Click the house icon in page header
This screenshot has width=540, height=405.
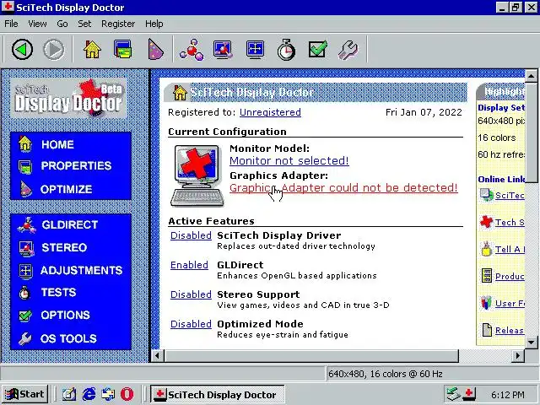pos(180,93)
